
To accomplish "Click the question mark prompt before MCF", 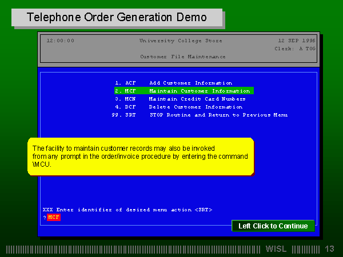I will (x=44, y=218).
